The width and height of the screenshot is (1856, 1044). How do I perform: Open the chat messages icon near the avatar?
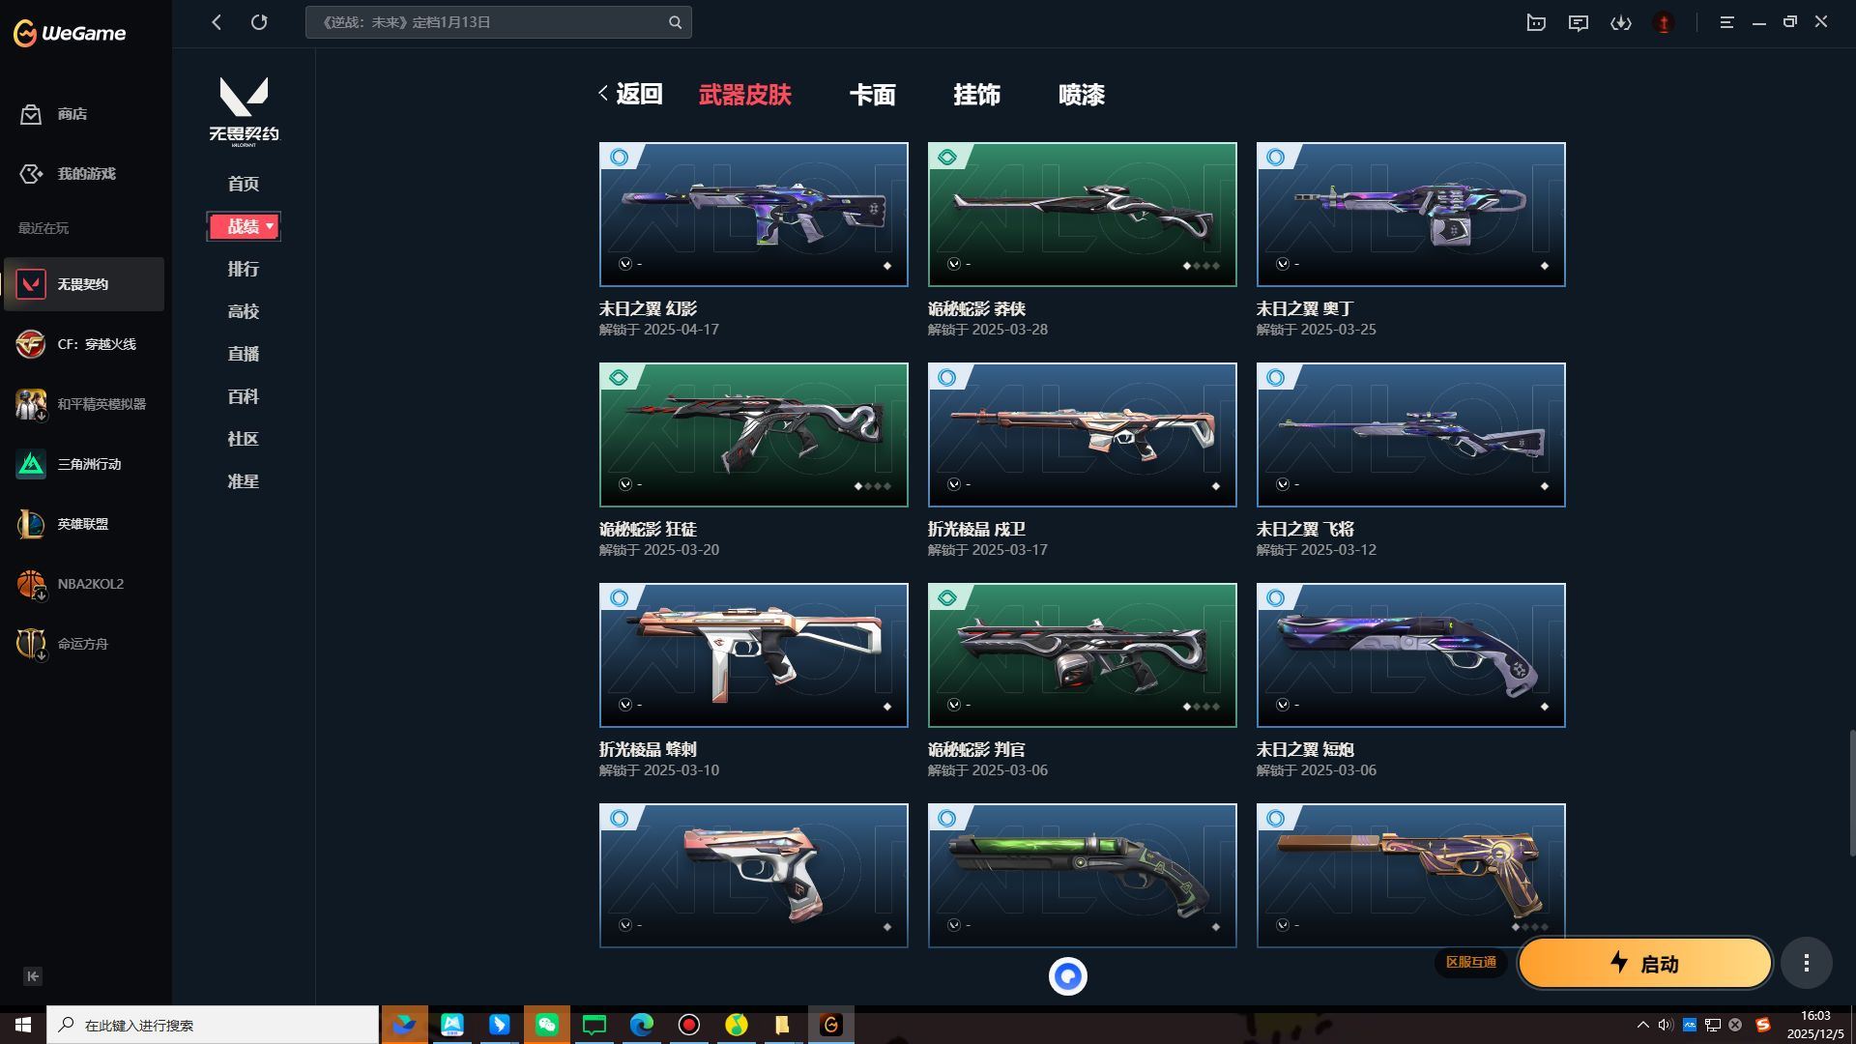pyautogui.click(x=1579, y=22)
